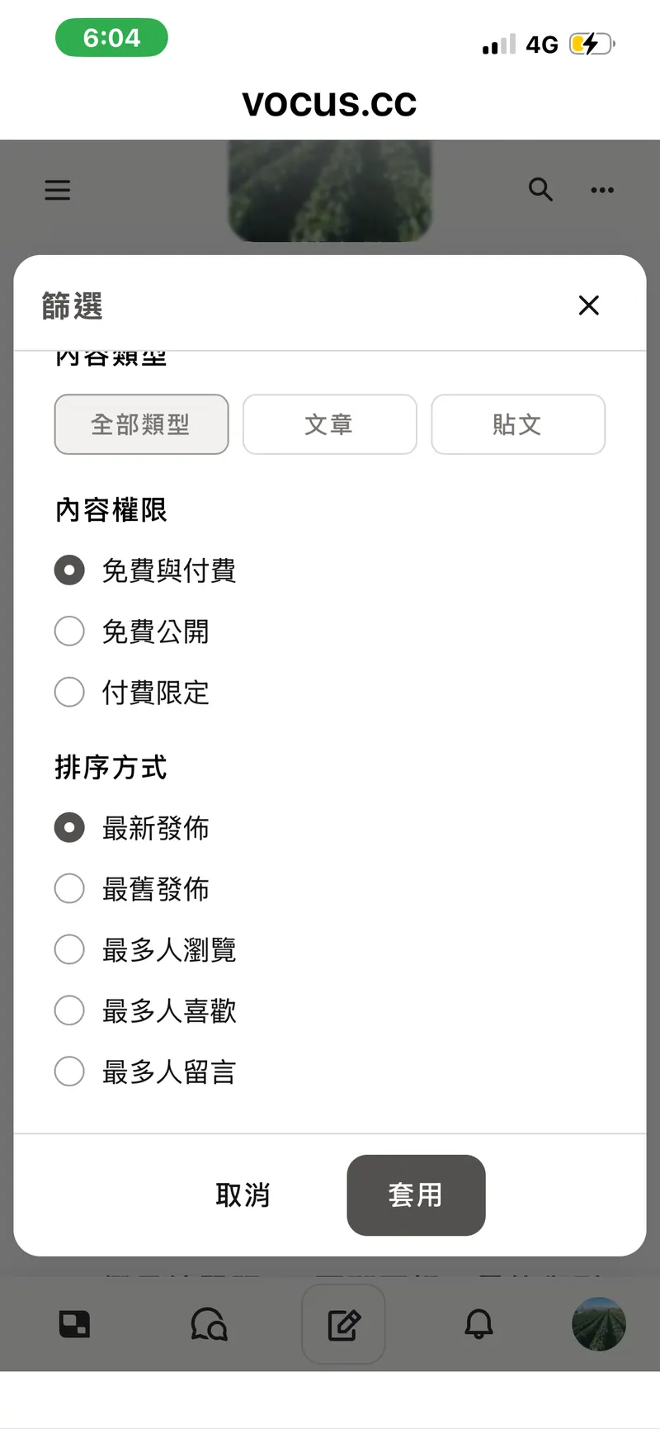Open the notifications bell
The image size is (660, 1429).
click(x=478, y=1325)
